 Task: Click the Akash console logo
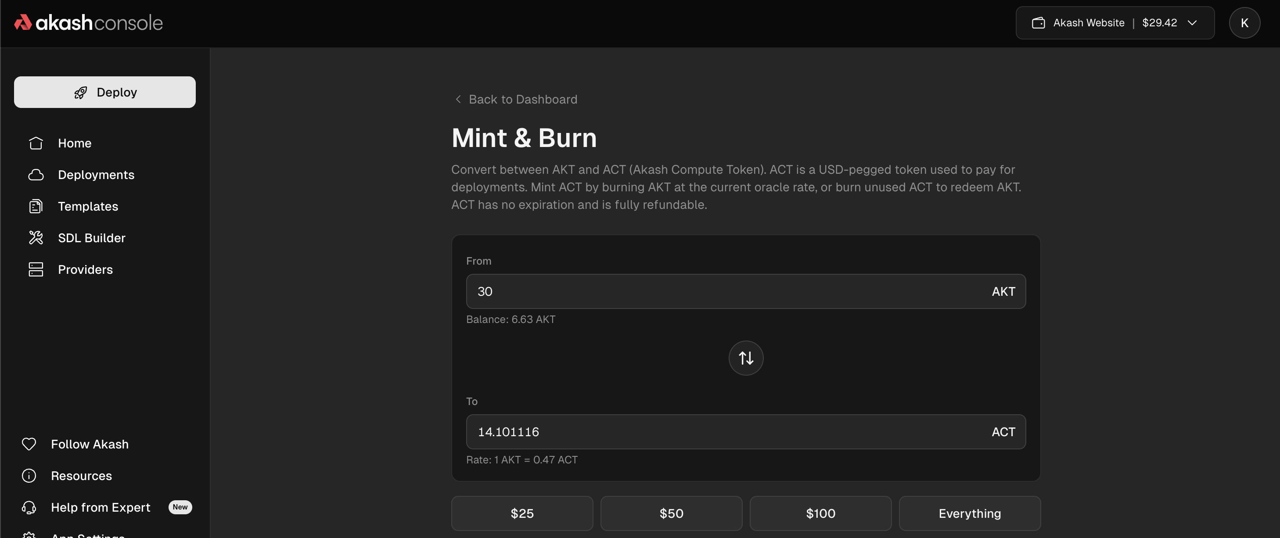[88, 23]
